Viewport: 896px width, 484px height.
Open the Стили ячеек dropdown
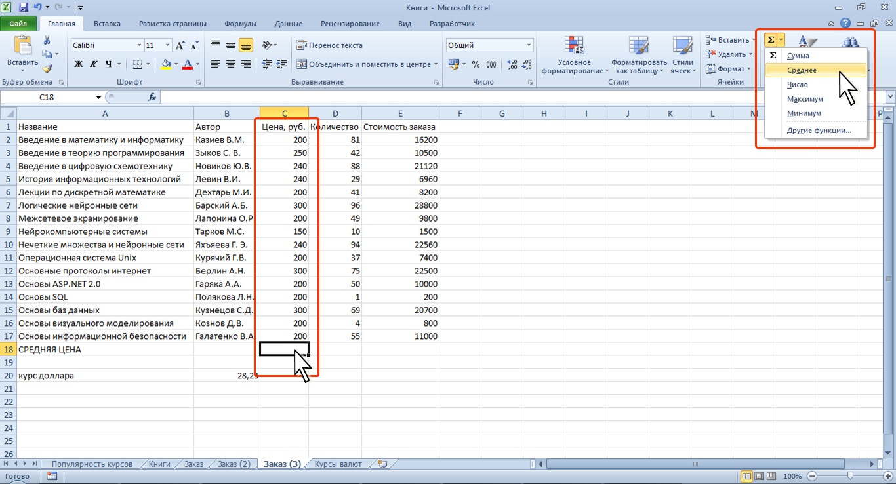click(683, 54)
